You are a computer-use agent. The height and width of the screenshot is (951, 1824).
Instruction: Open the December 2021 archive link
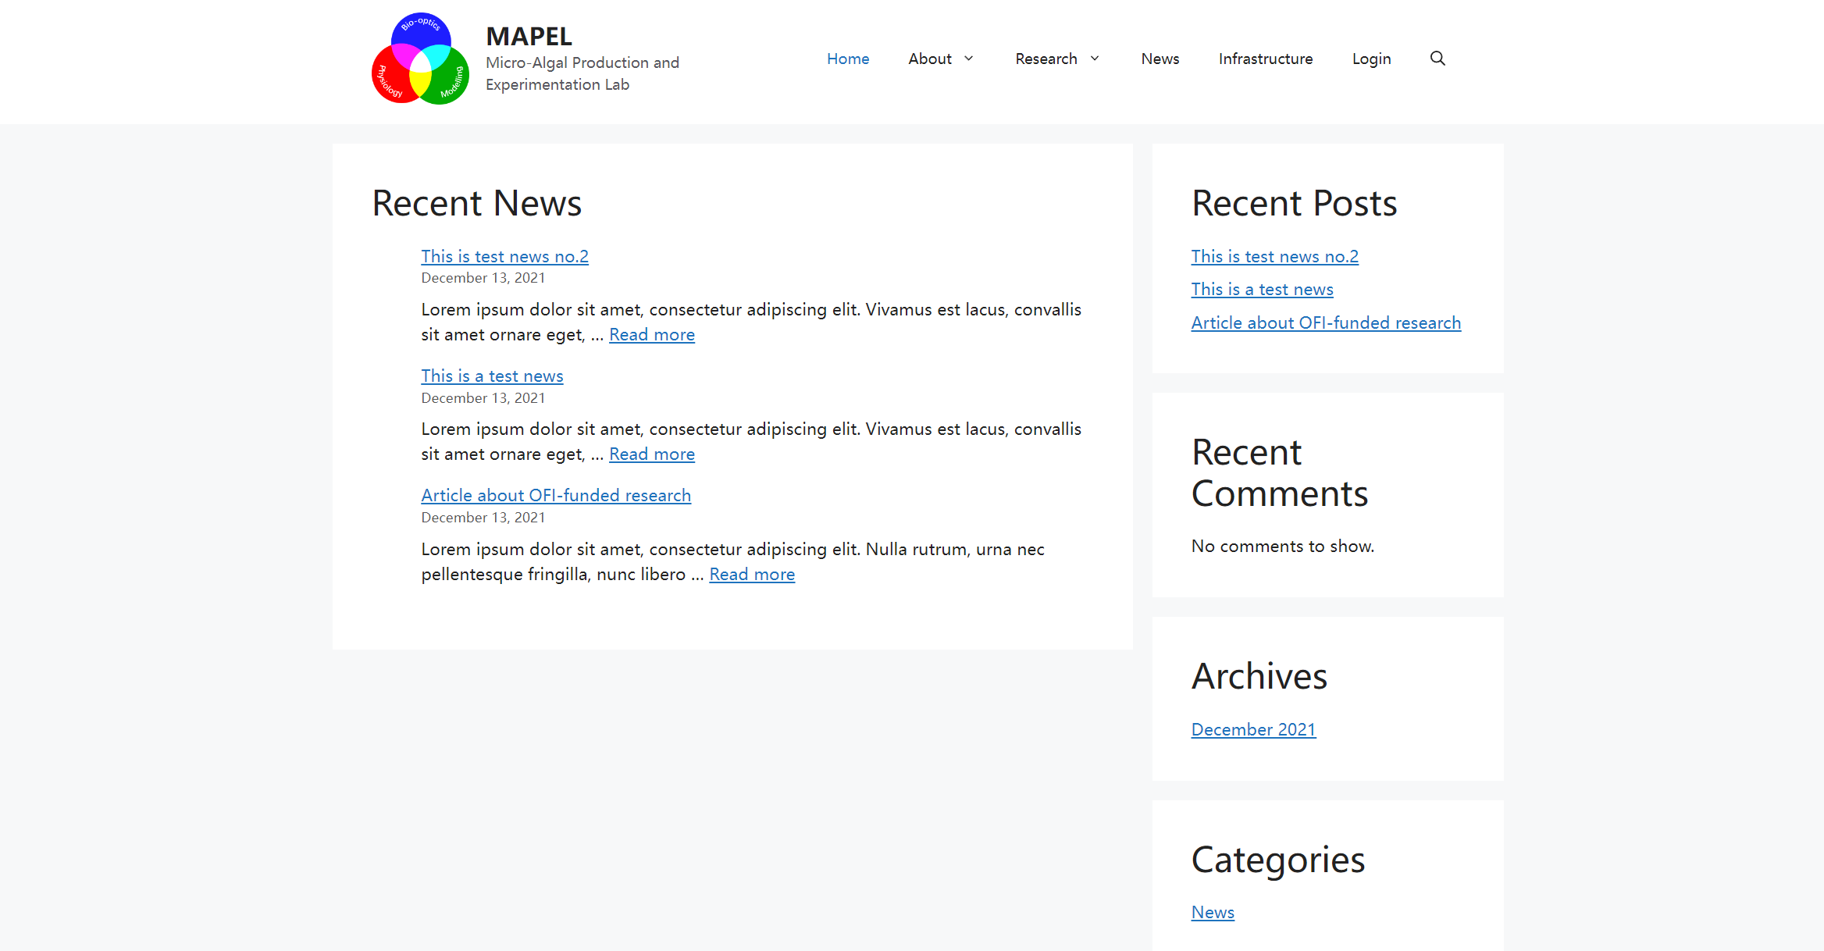pos(1253,729)
